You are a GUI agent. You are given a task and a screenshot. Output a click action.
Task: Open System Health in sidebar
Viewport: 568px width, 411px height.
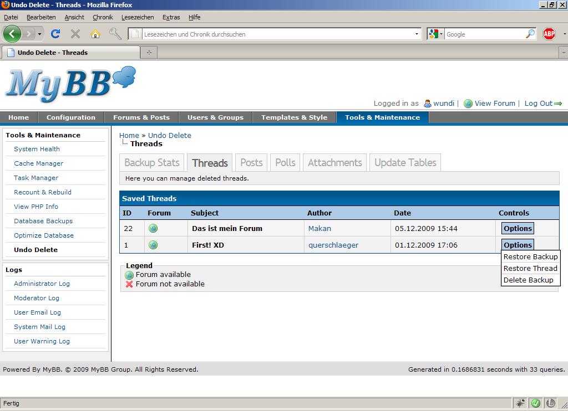[x=37, y=149]
